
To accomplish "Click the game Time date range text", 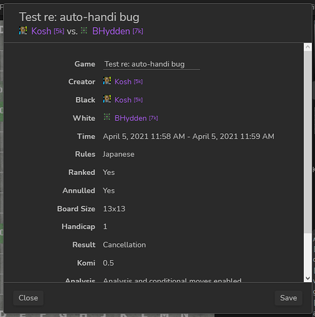I will coord(188,136).
